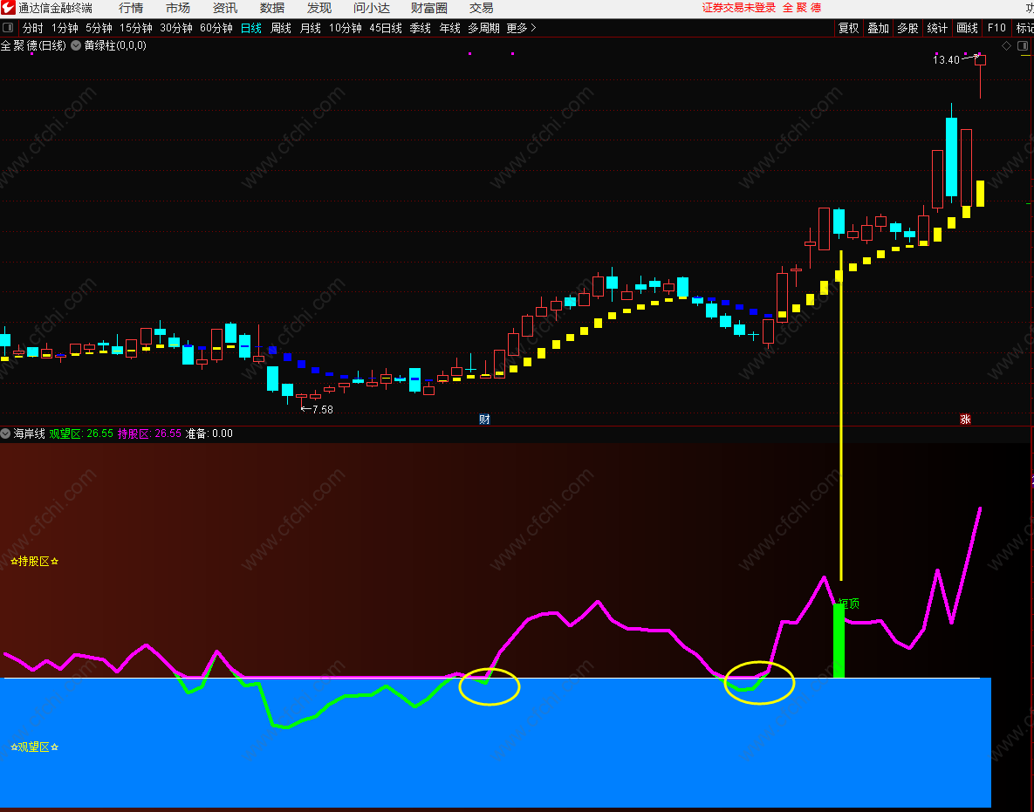Click the 财 marker on the chart
Screen dimensions: 1034x812
coord(484,420)
